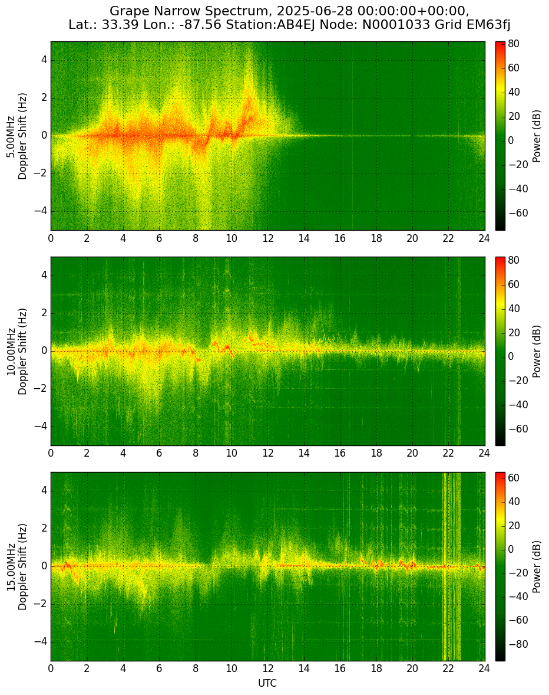The width and height of the screenshot is (549, 695).
Task: Click the 24 UTC tick of 5 MHz plot
Action: point(484,238)
